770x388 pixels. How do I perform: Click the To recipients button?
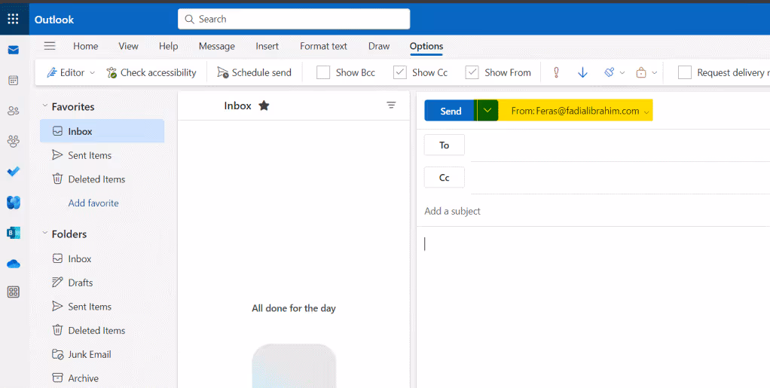445,145
